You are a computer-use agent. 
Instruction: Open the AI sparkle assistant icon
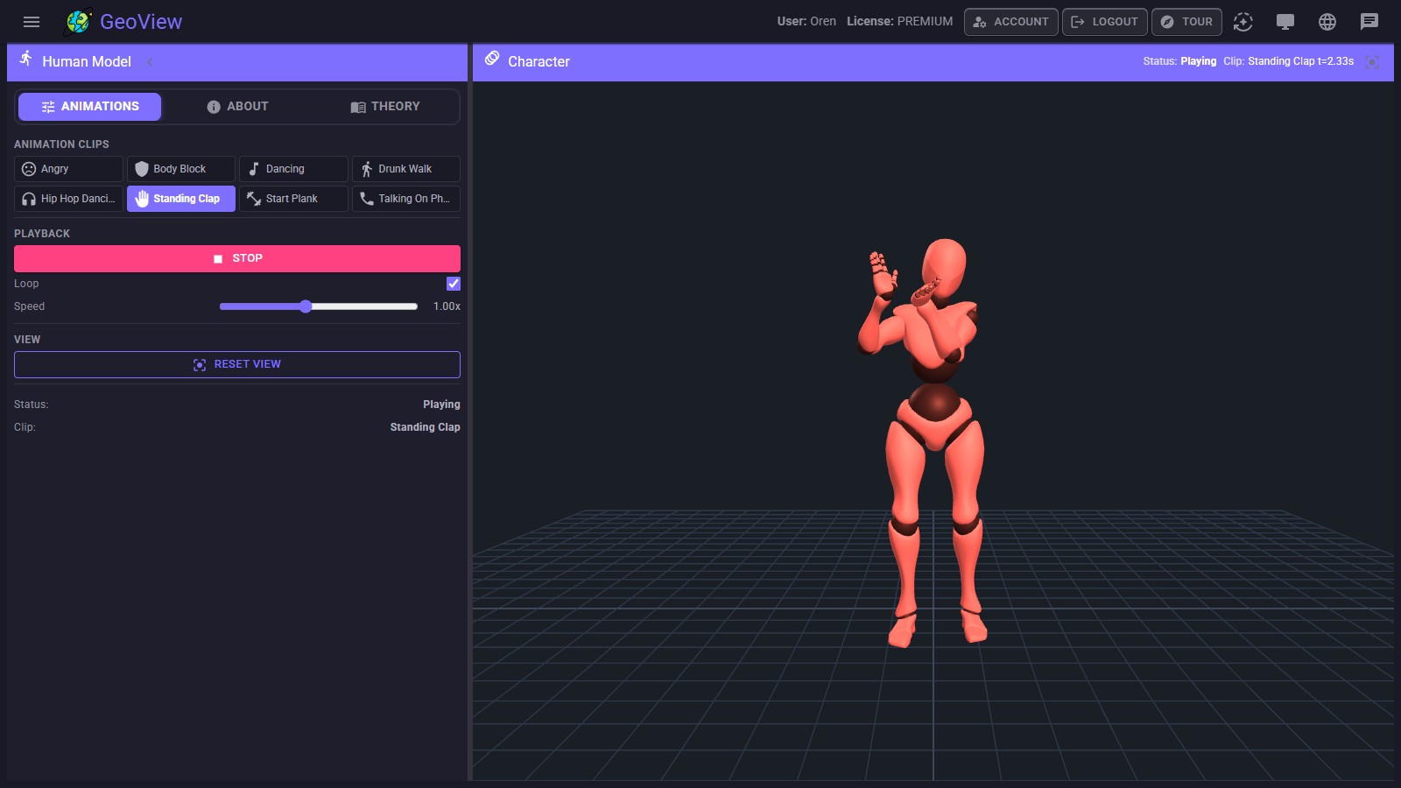pyautogui.click(x=1243, y=22)
